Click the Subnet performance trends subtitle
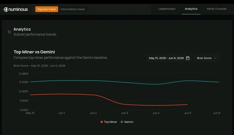This screenshot has width=234, height=135. pos(35,34)
